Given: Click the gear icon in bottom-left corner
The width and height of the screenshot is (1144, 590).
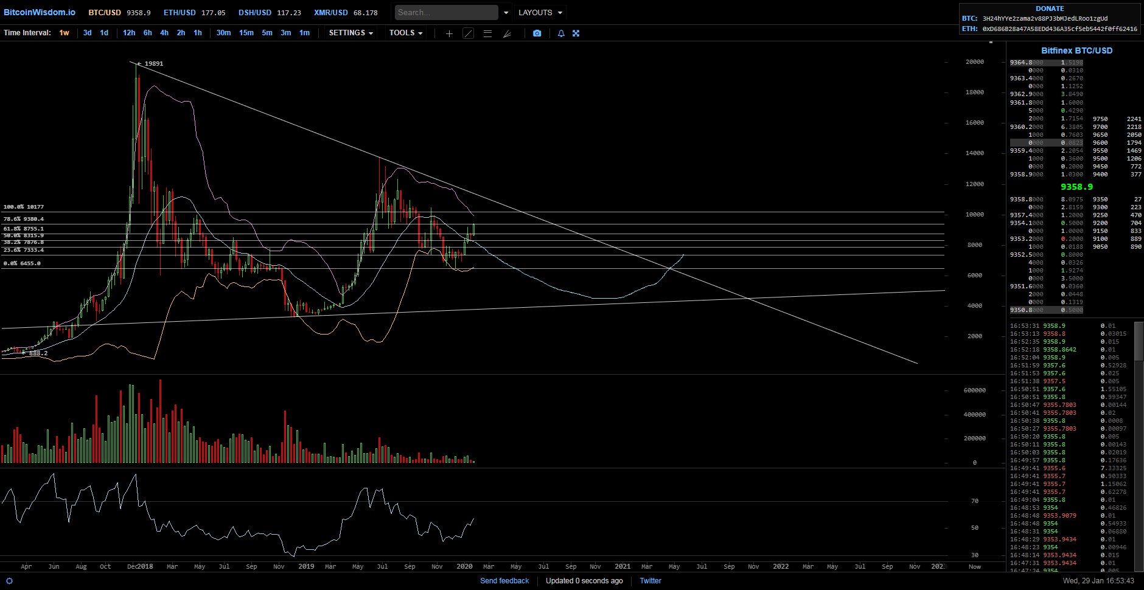Looking at the screenshot, I should pos(9,581).
